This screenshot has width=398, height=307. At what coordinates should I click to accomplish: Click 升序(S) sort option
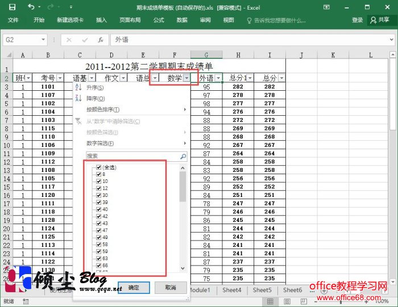(x=131, y=87)
